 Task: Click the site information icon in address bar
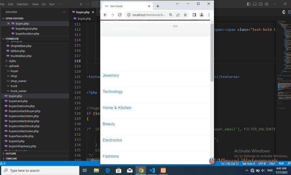pos(129,15)
